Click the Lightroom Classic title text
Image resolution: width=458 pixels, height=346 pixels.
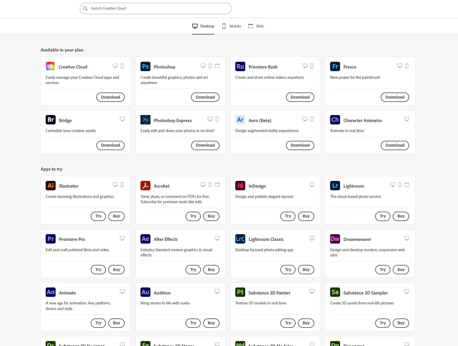(266, 239)
